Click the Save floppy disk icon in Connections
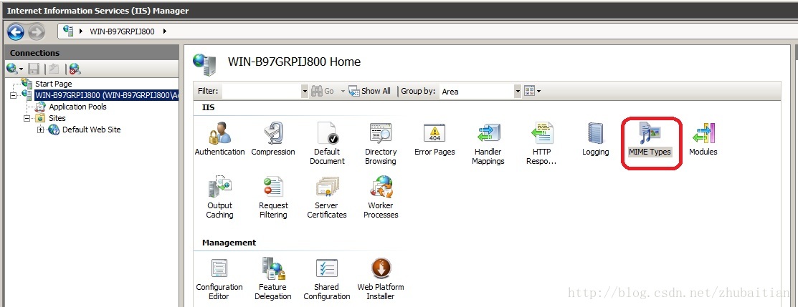Screen dimensions: 798x307 click(x=34, y=69)
